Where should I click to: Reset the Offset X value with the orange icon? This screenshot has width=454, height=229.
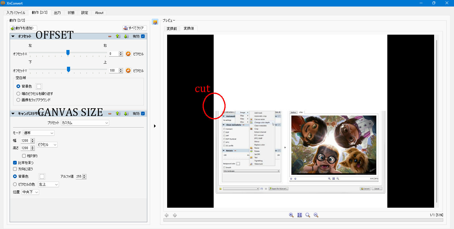coord(128,54)
